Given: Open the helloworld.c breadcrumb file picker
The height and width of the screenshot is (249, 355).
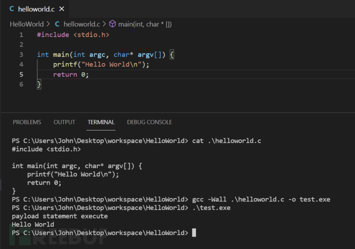Looking at the screenshot, I should (x=81, y=24).
